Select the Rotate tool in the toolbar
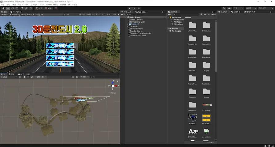Viewport: 275px width, 147px height. 12,8
